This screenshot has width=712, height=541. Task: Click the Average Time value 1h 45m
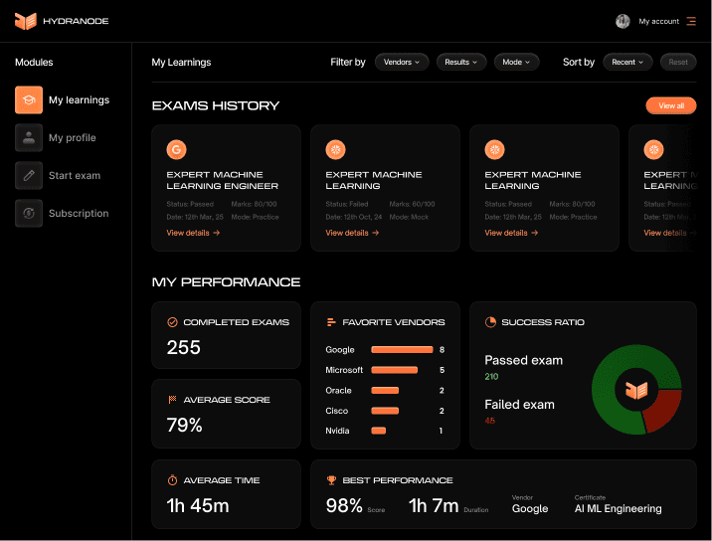coord(198,505)
